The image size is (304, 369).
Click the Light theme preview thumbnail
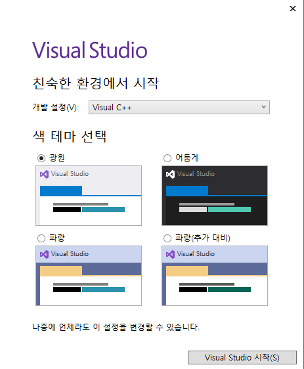point(89,196)
